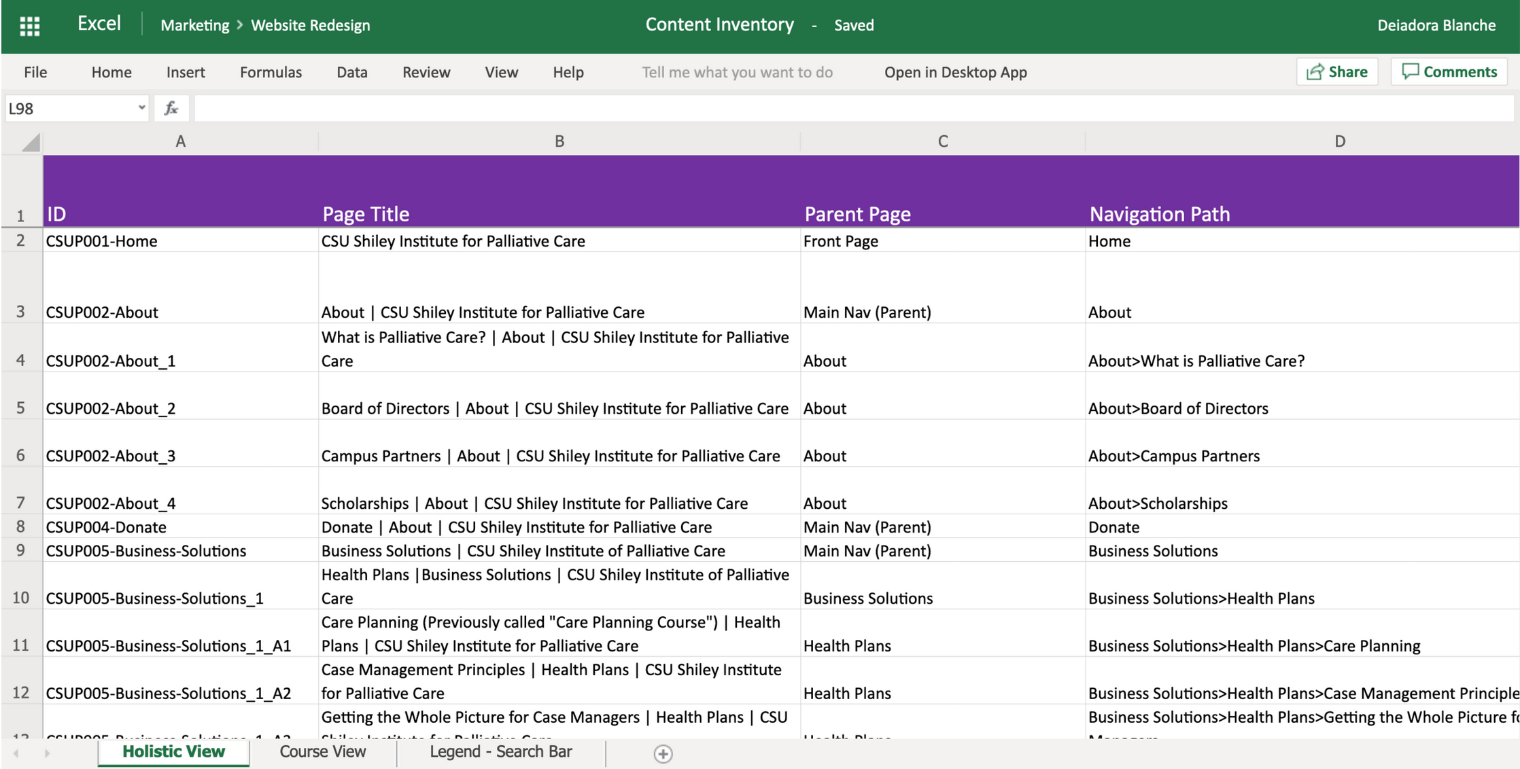Select column B header

coord(559,141)
